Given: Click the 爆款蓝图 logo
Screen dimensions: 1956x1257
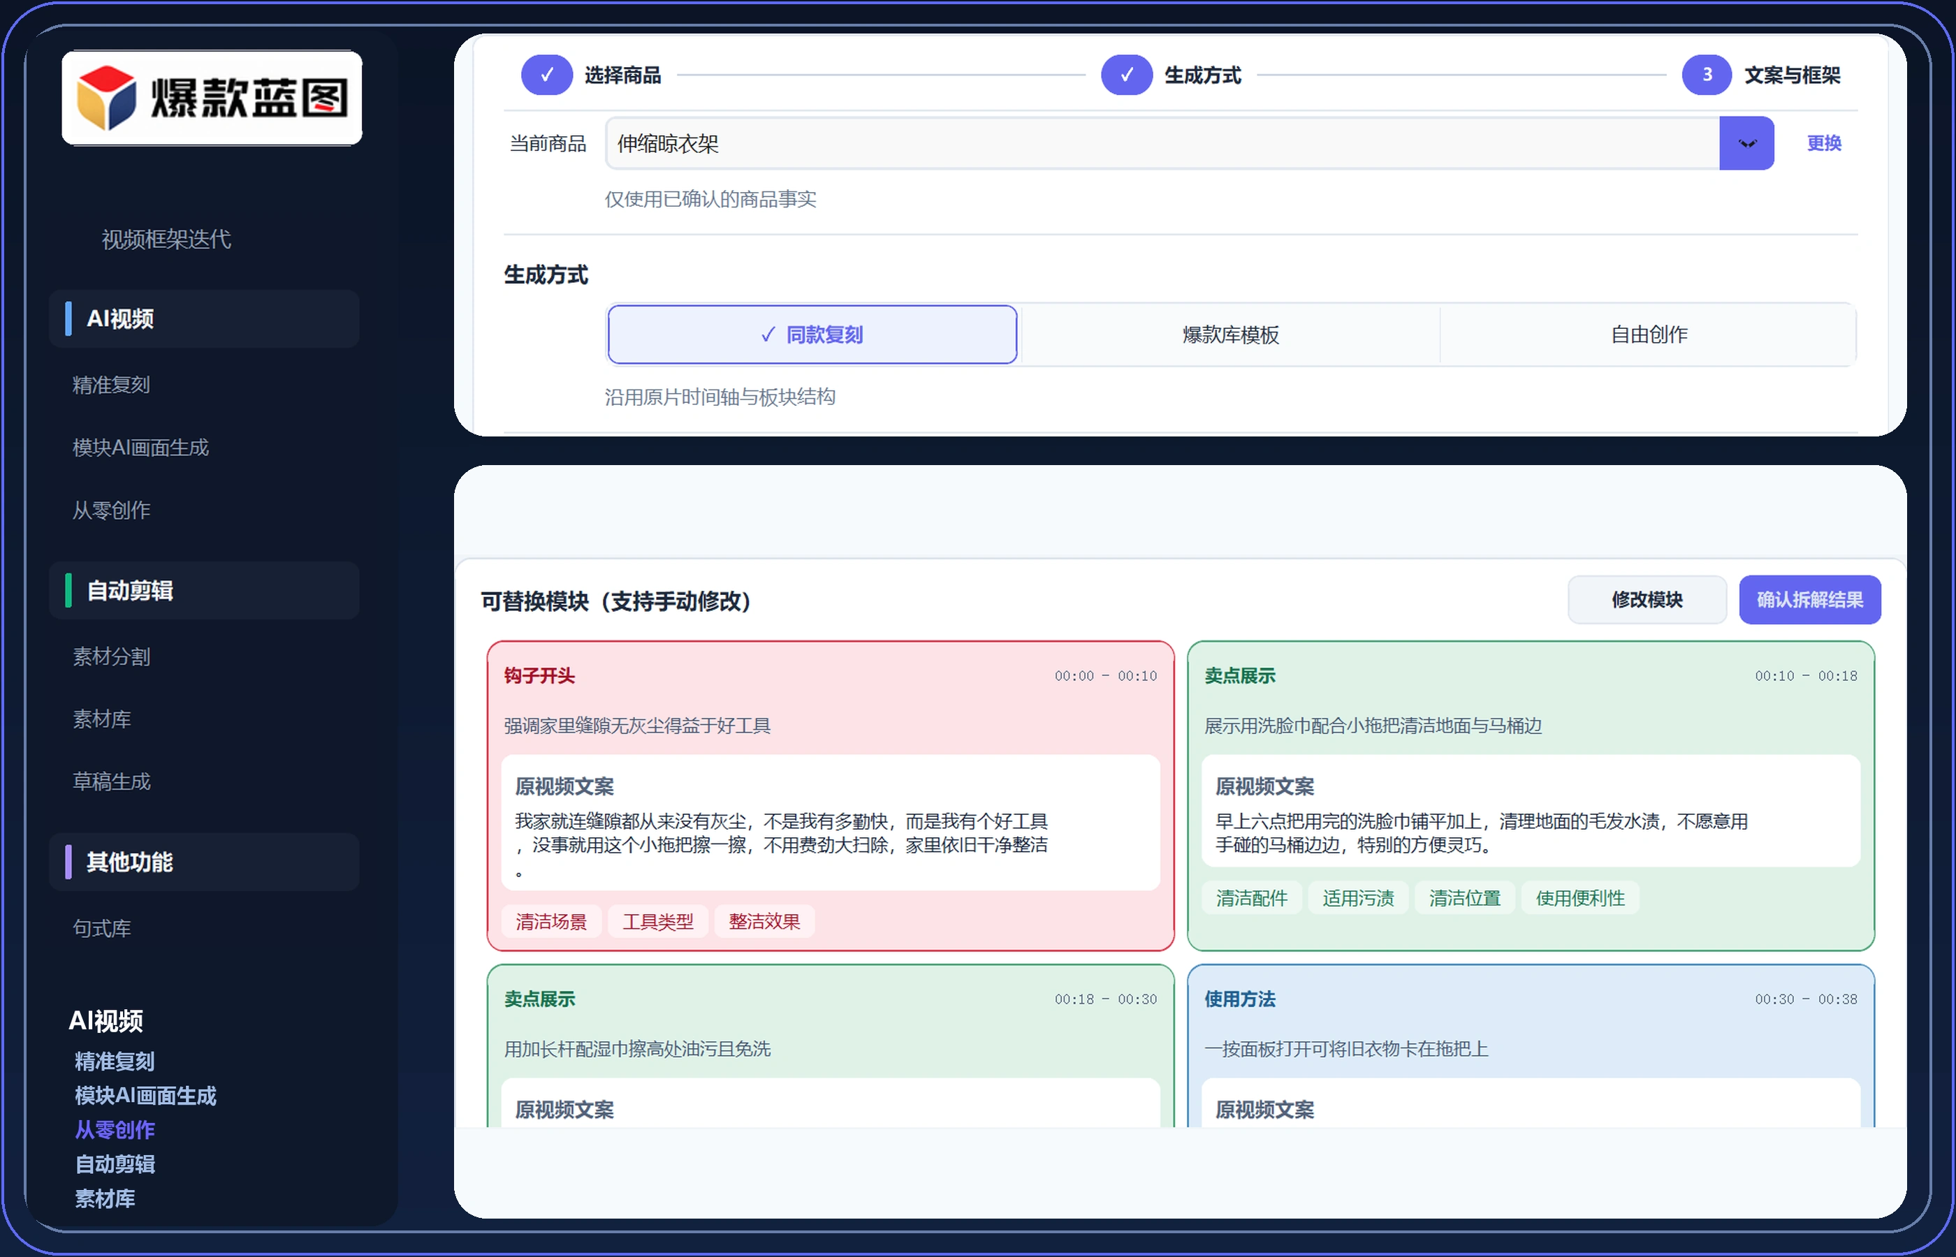Looking at the screenshot, I should (x=212, y=98).
